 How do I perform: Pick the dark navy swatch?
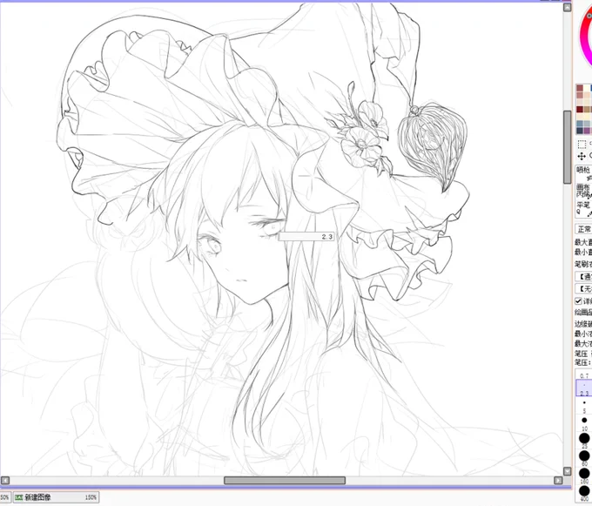[581, 131]
